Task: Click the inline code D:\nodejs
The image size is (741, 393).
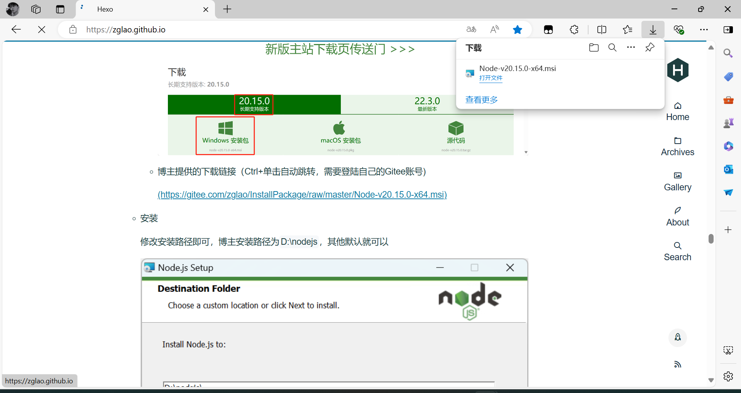Action: coord(299,242)
